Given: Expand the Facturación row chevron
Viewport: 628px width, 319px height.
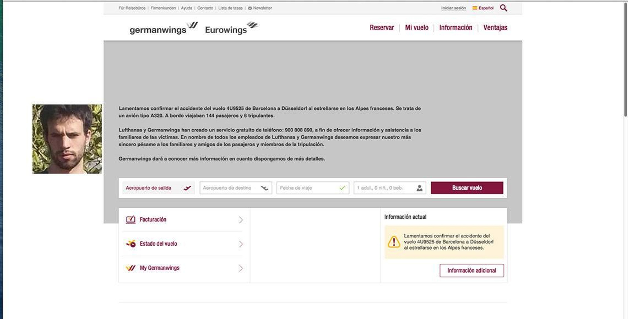Looking at the screenshot, I should tap(241, 220).
